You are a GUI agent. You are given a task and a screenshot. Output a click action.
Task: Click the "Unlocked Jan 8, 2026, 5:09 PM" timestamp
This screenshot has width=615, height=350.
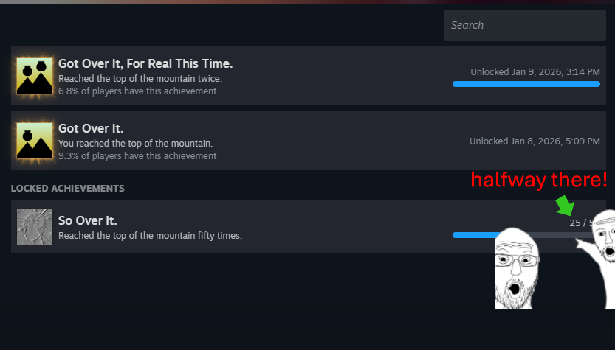[x=535, y=141]
